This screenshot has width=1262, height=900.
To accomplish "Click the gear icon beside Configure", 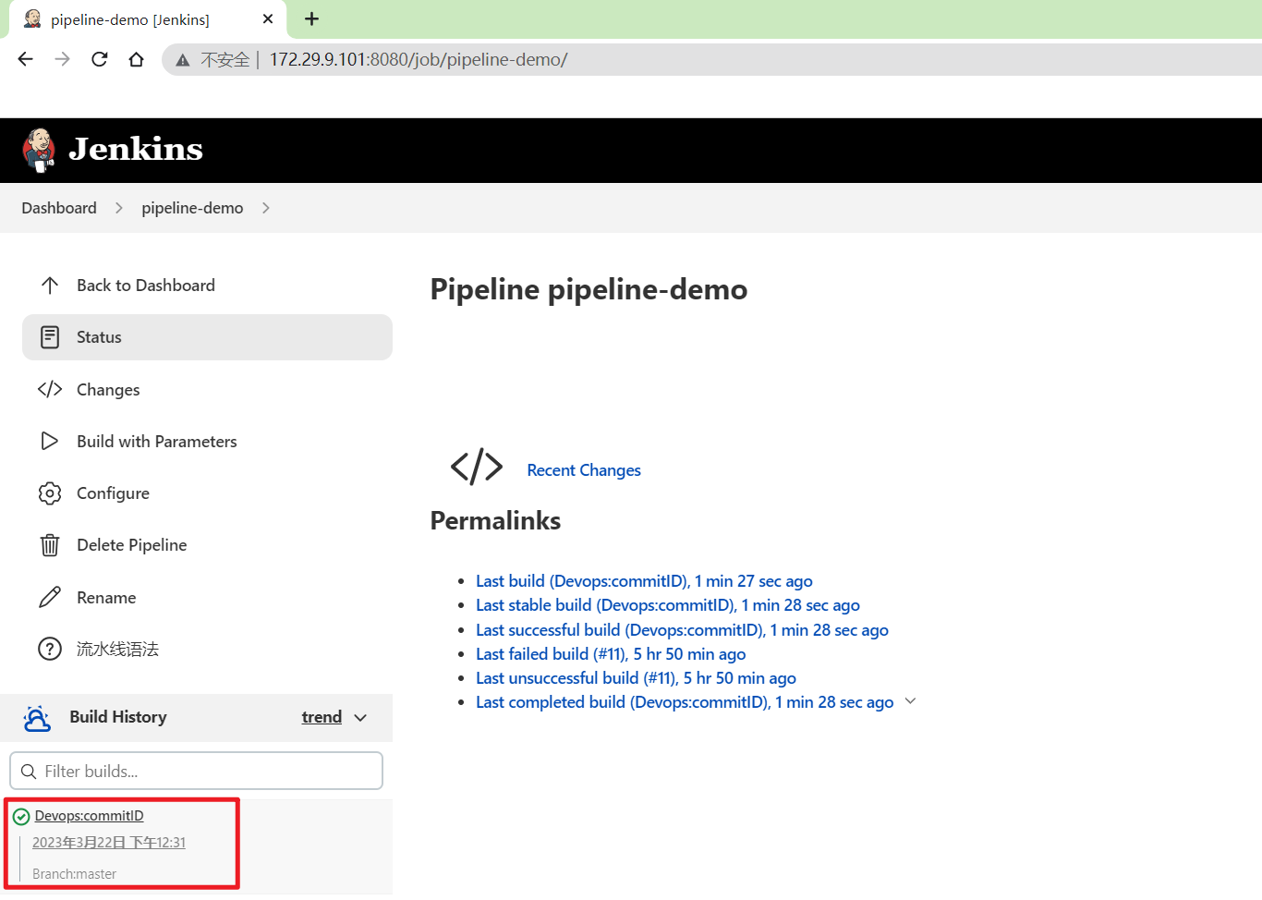I will pos(50,493).
